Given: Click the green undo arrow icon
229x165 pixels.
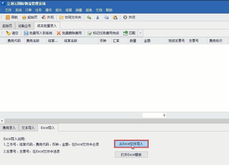Looking at the screenshot, I should 89,17.
